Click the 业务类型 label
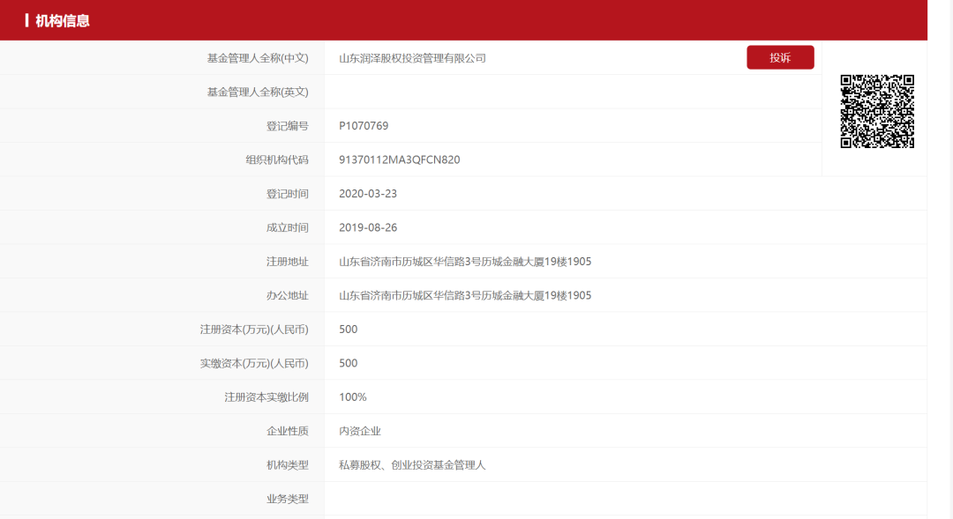 [x=288, y=499]
